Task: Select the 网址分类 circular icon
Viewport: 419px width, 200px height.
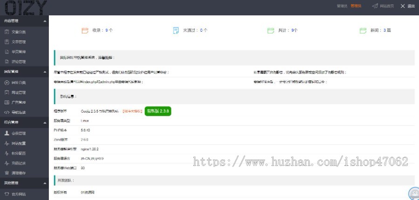Action: (x=7, y=82)
